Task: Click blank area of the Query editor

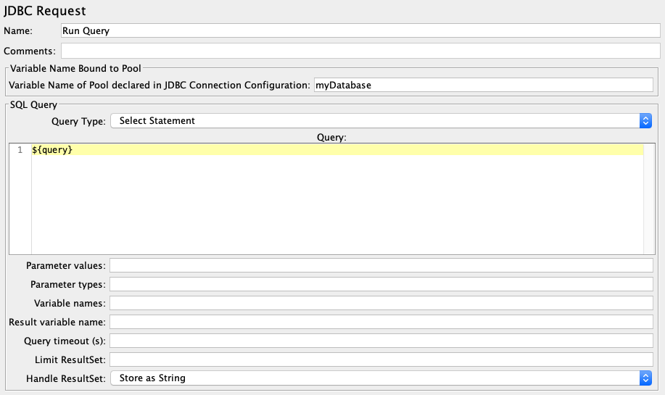Action: [x=337, y=204]
